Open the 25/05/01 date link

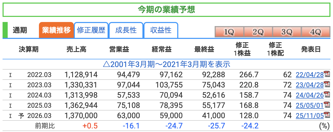coord(310,105)
